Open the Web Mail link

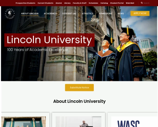tap(130, 3)
